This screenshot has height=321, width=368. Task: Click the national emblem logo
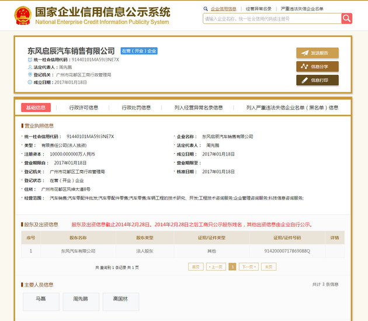point(23,16)
